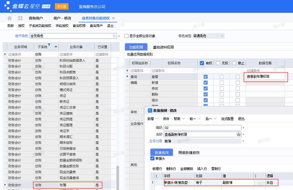Open the app grid menu icon
The height and width of the screenshot is (190, 293).
[21, 18]
